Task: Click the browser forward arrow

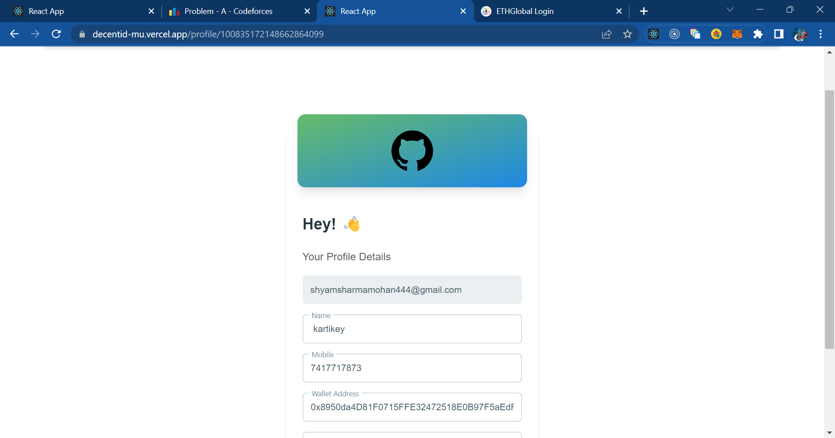Action: pos(35,34)
